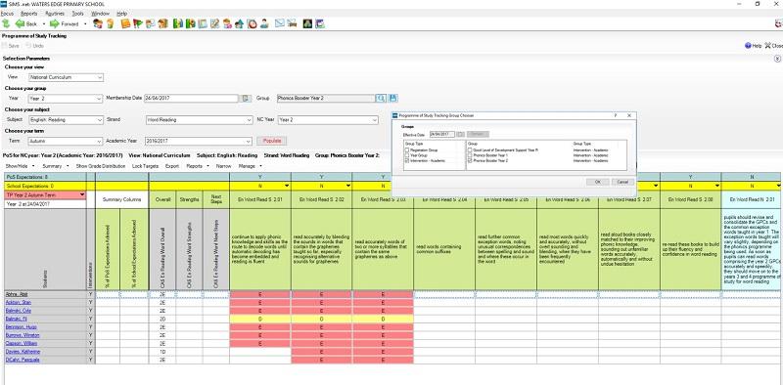The height and width of the screenshot is (385, 783).
Task: Click the green-yellow register toolbar icon
Action: tap(178, 23)
